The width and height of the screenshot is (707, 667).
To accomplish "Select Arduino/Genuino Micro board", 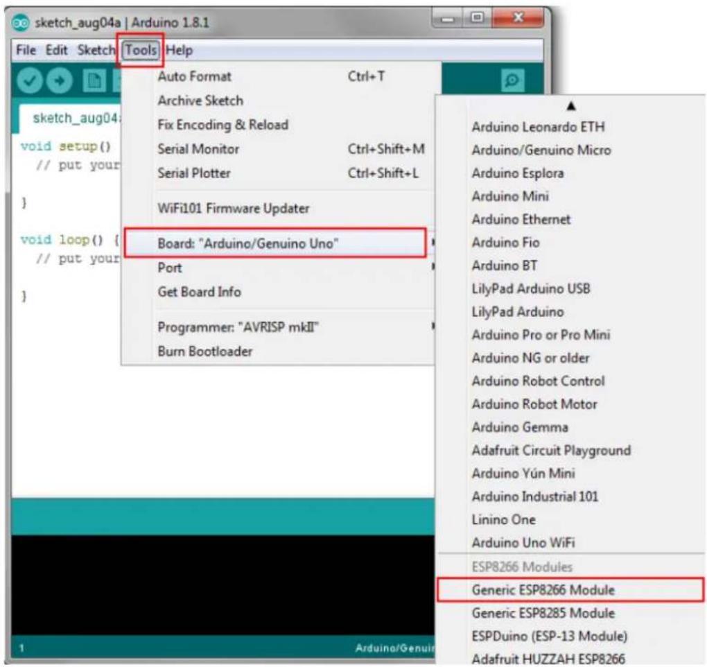I will pyautogui.click(x=571, y=150).
